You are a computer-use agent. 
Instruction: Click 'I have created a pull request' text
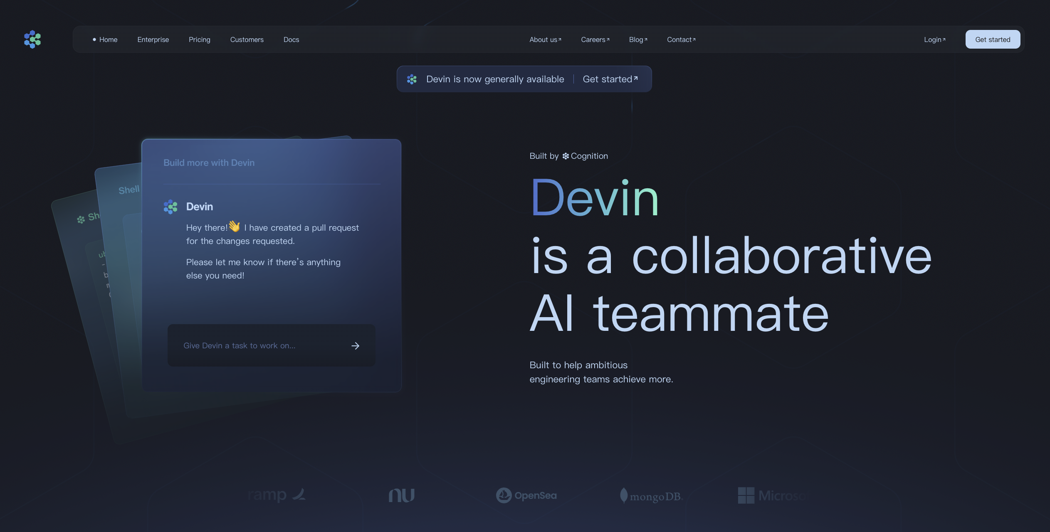click(x=301, y=228)
